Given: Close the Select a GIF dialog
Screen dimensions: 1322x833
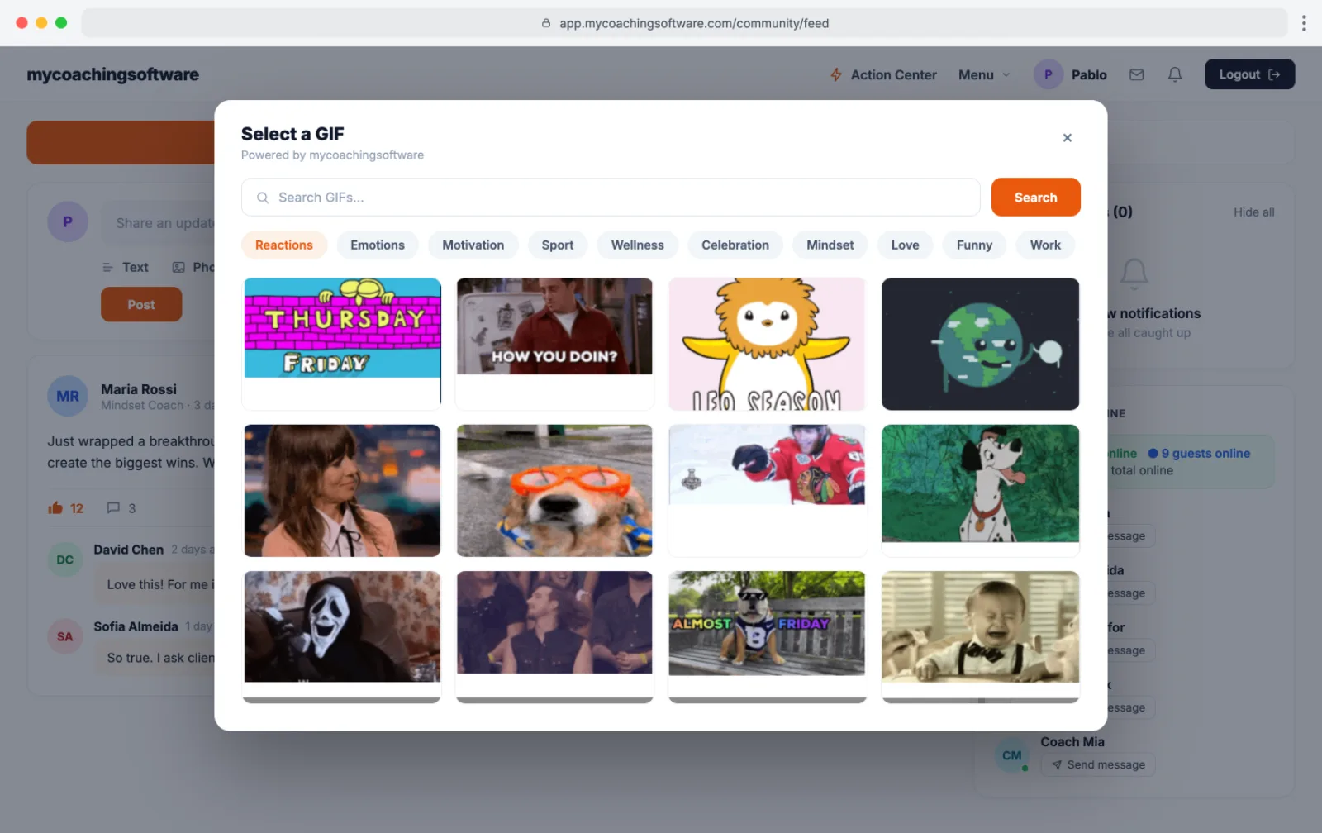Looking at the screenshot, I should (1067, 138).
